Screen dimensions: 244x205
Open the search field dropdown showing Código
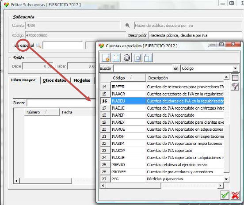click(235, 68)
